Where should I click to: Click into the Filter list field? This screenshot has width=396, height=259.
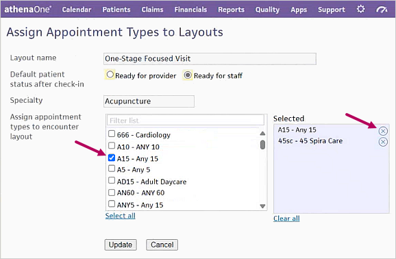186,121
